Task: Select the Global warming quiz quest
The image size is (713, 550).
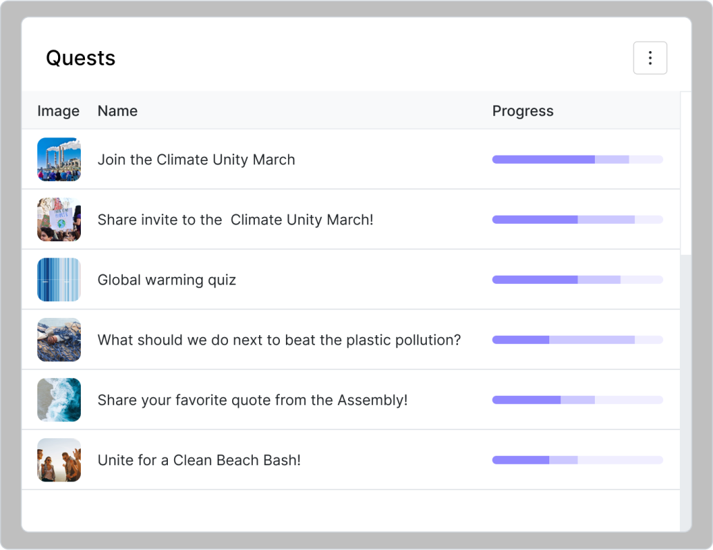Action: click(x=167, y=280)
